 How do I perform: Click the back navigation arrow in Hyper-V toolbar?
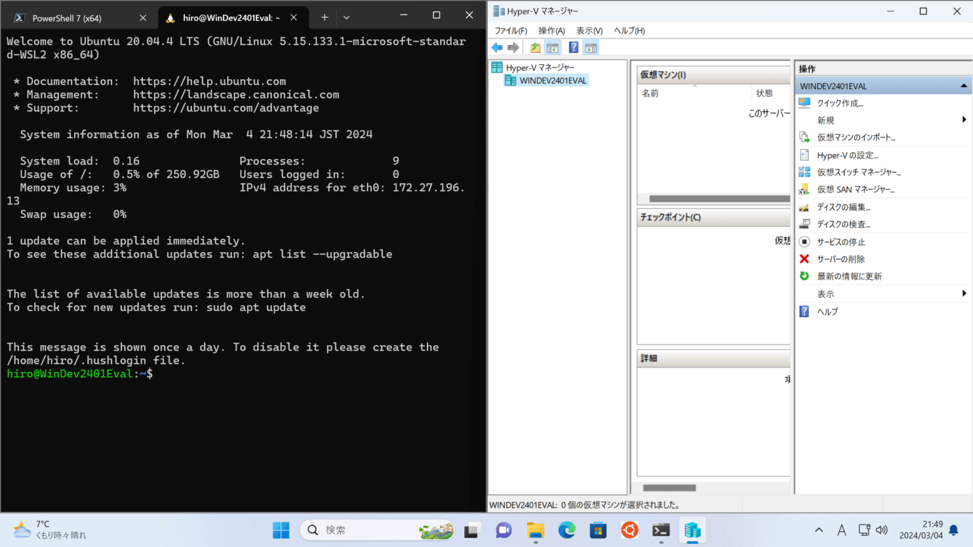tap(497, 47)
